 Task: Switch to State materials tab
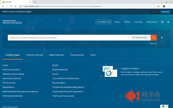point(56,55)
